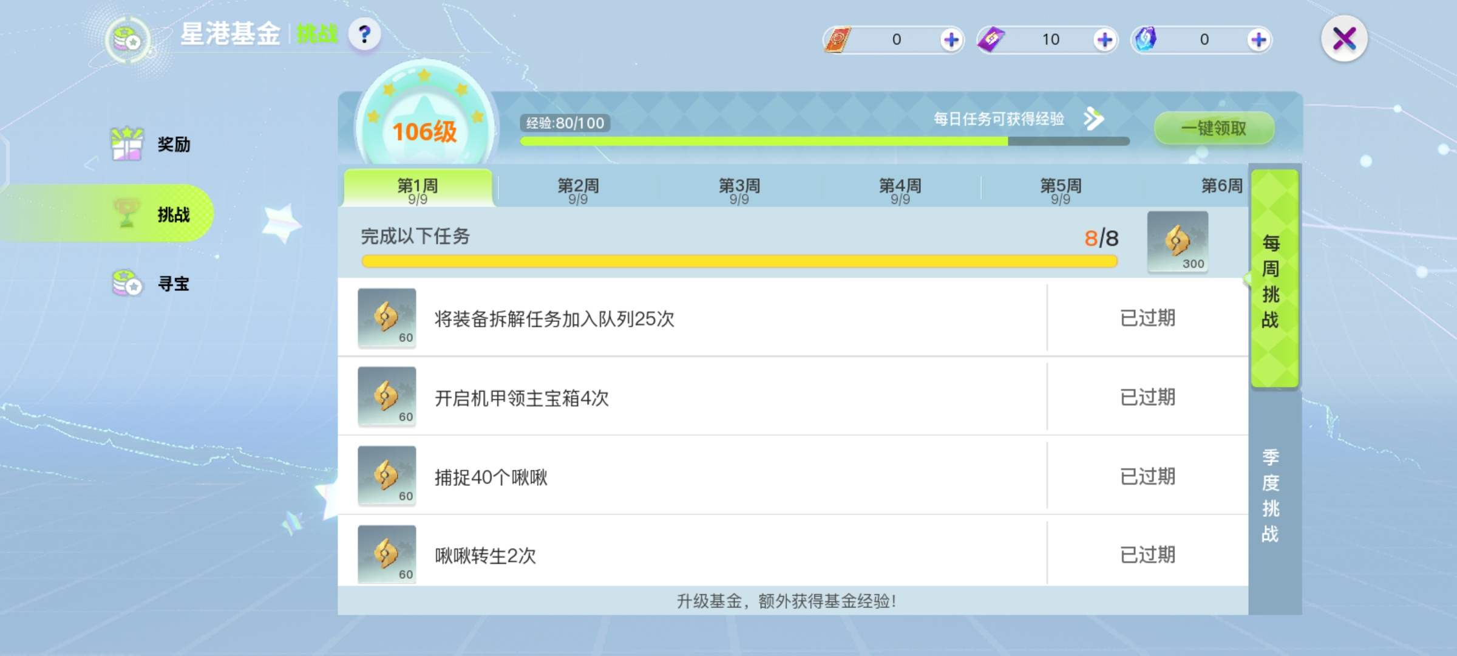Click 一键领取 claim all button
The height and width of the screenshot is (656, 1457).
1214,128
